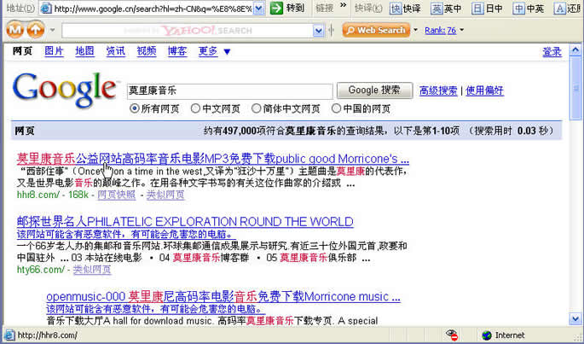584x344 pixels.
Task: Click the green Go arrow icon
Action: (276, 8)
